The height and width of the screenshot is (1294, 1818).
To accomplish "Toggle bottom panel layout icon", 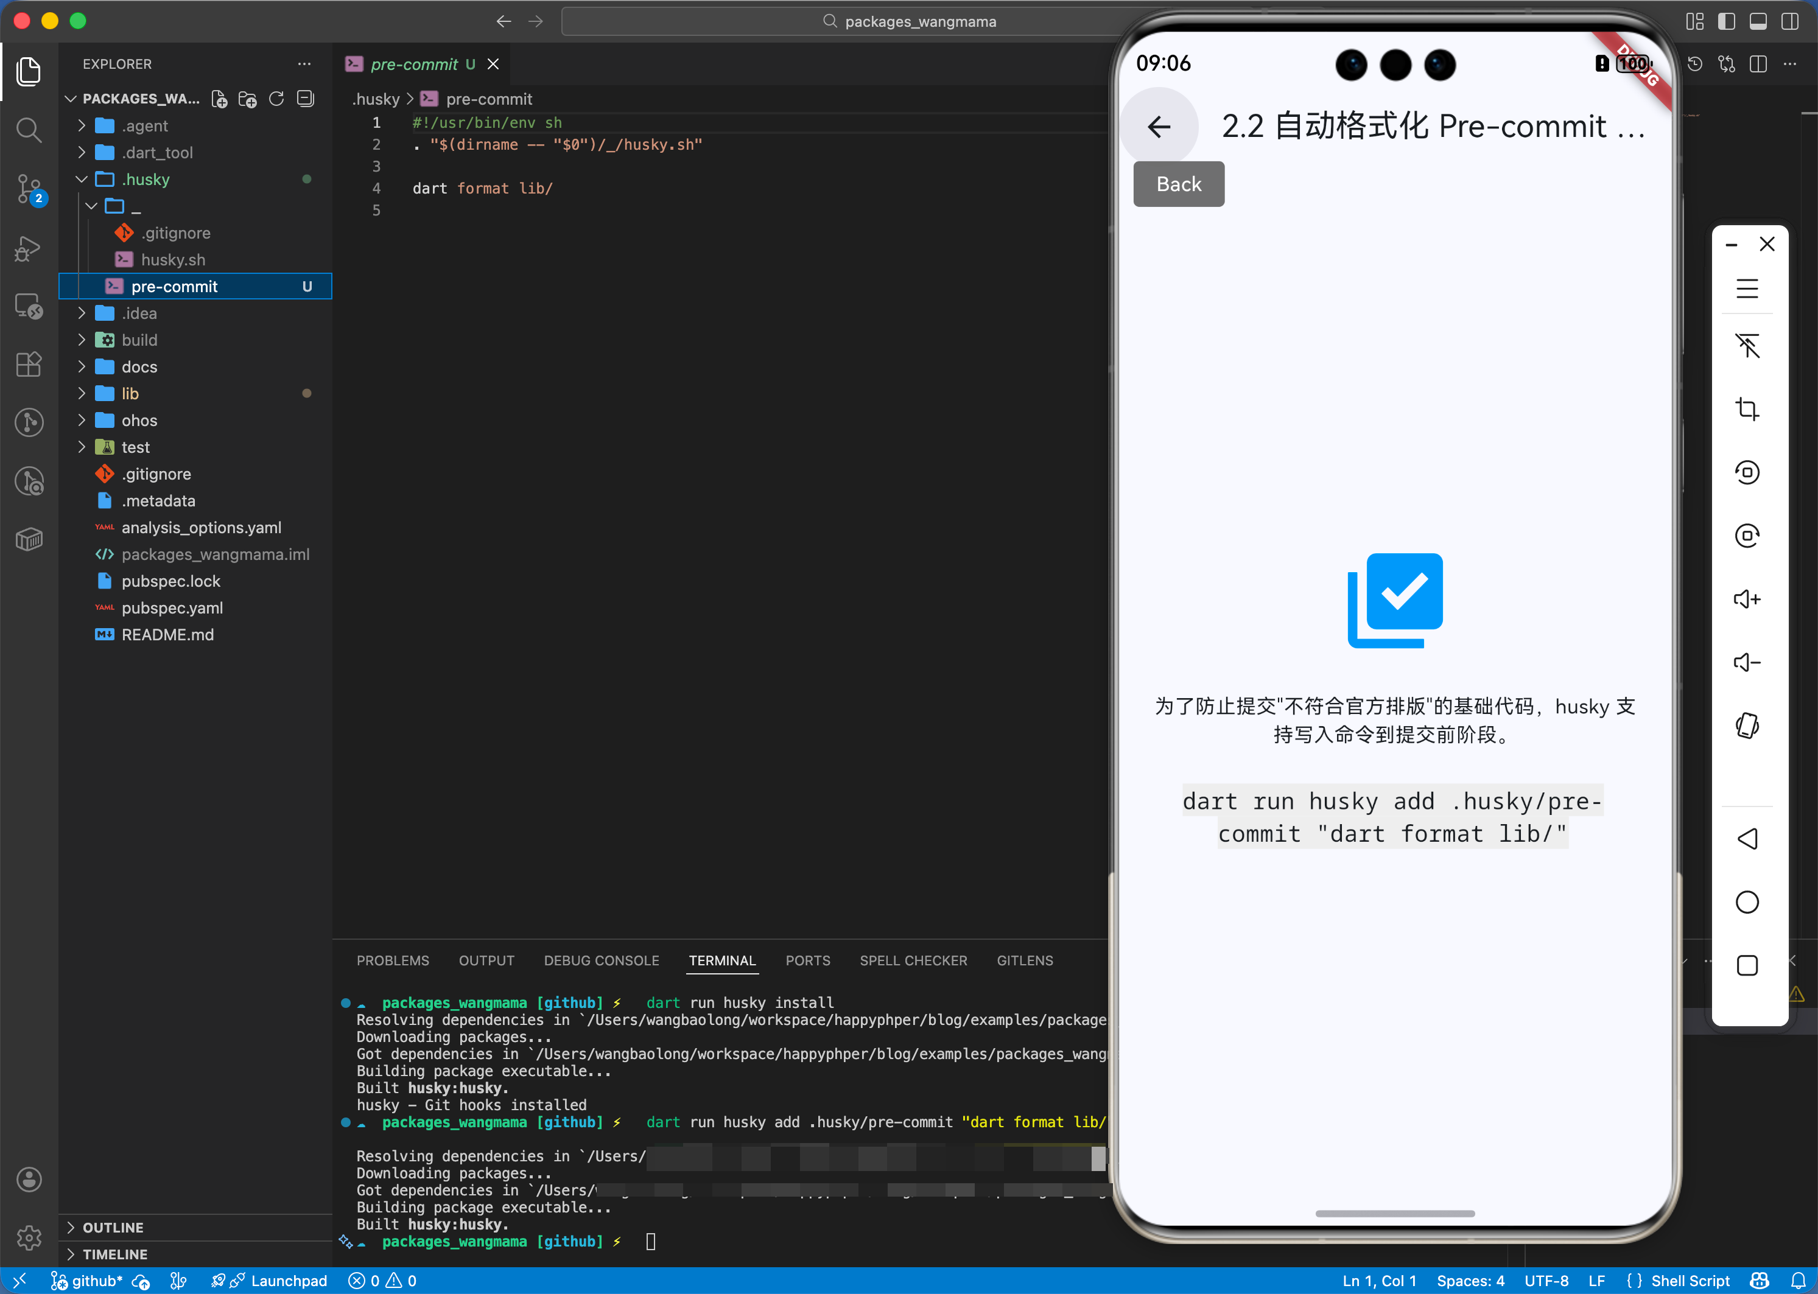I will point(1758,21).
